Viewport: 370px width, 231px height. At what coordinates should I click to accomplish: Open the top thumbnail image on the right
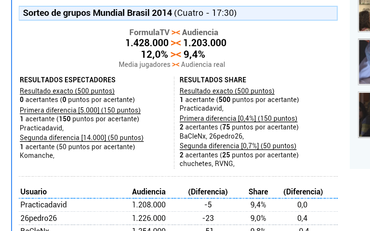pos(364,15)
